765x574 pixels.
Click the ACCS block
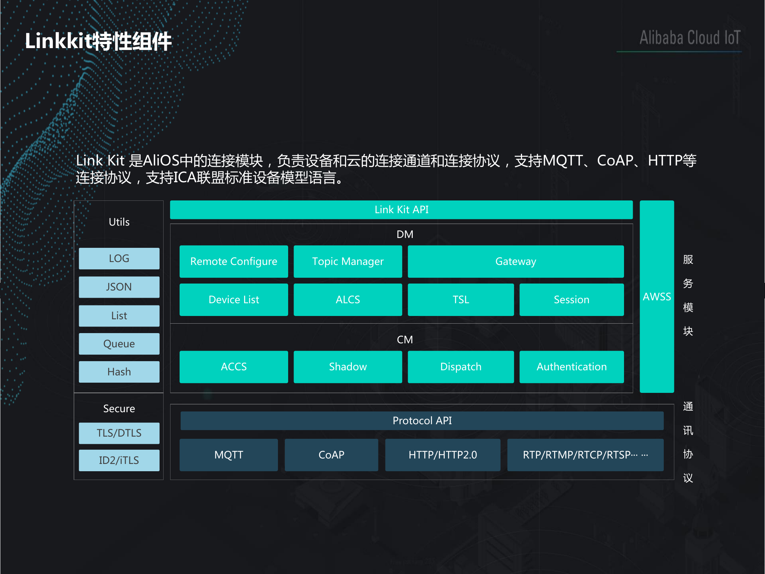pos(234,367)
